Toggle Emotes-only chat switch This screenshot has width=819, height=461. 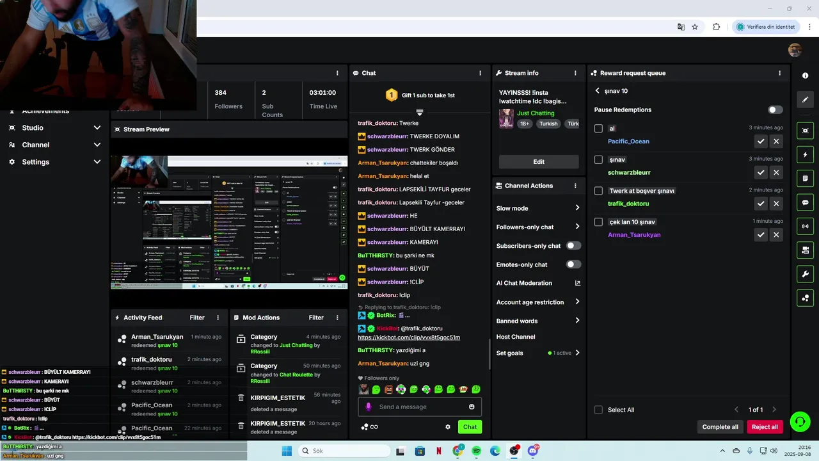(574, 264)
